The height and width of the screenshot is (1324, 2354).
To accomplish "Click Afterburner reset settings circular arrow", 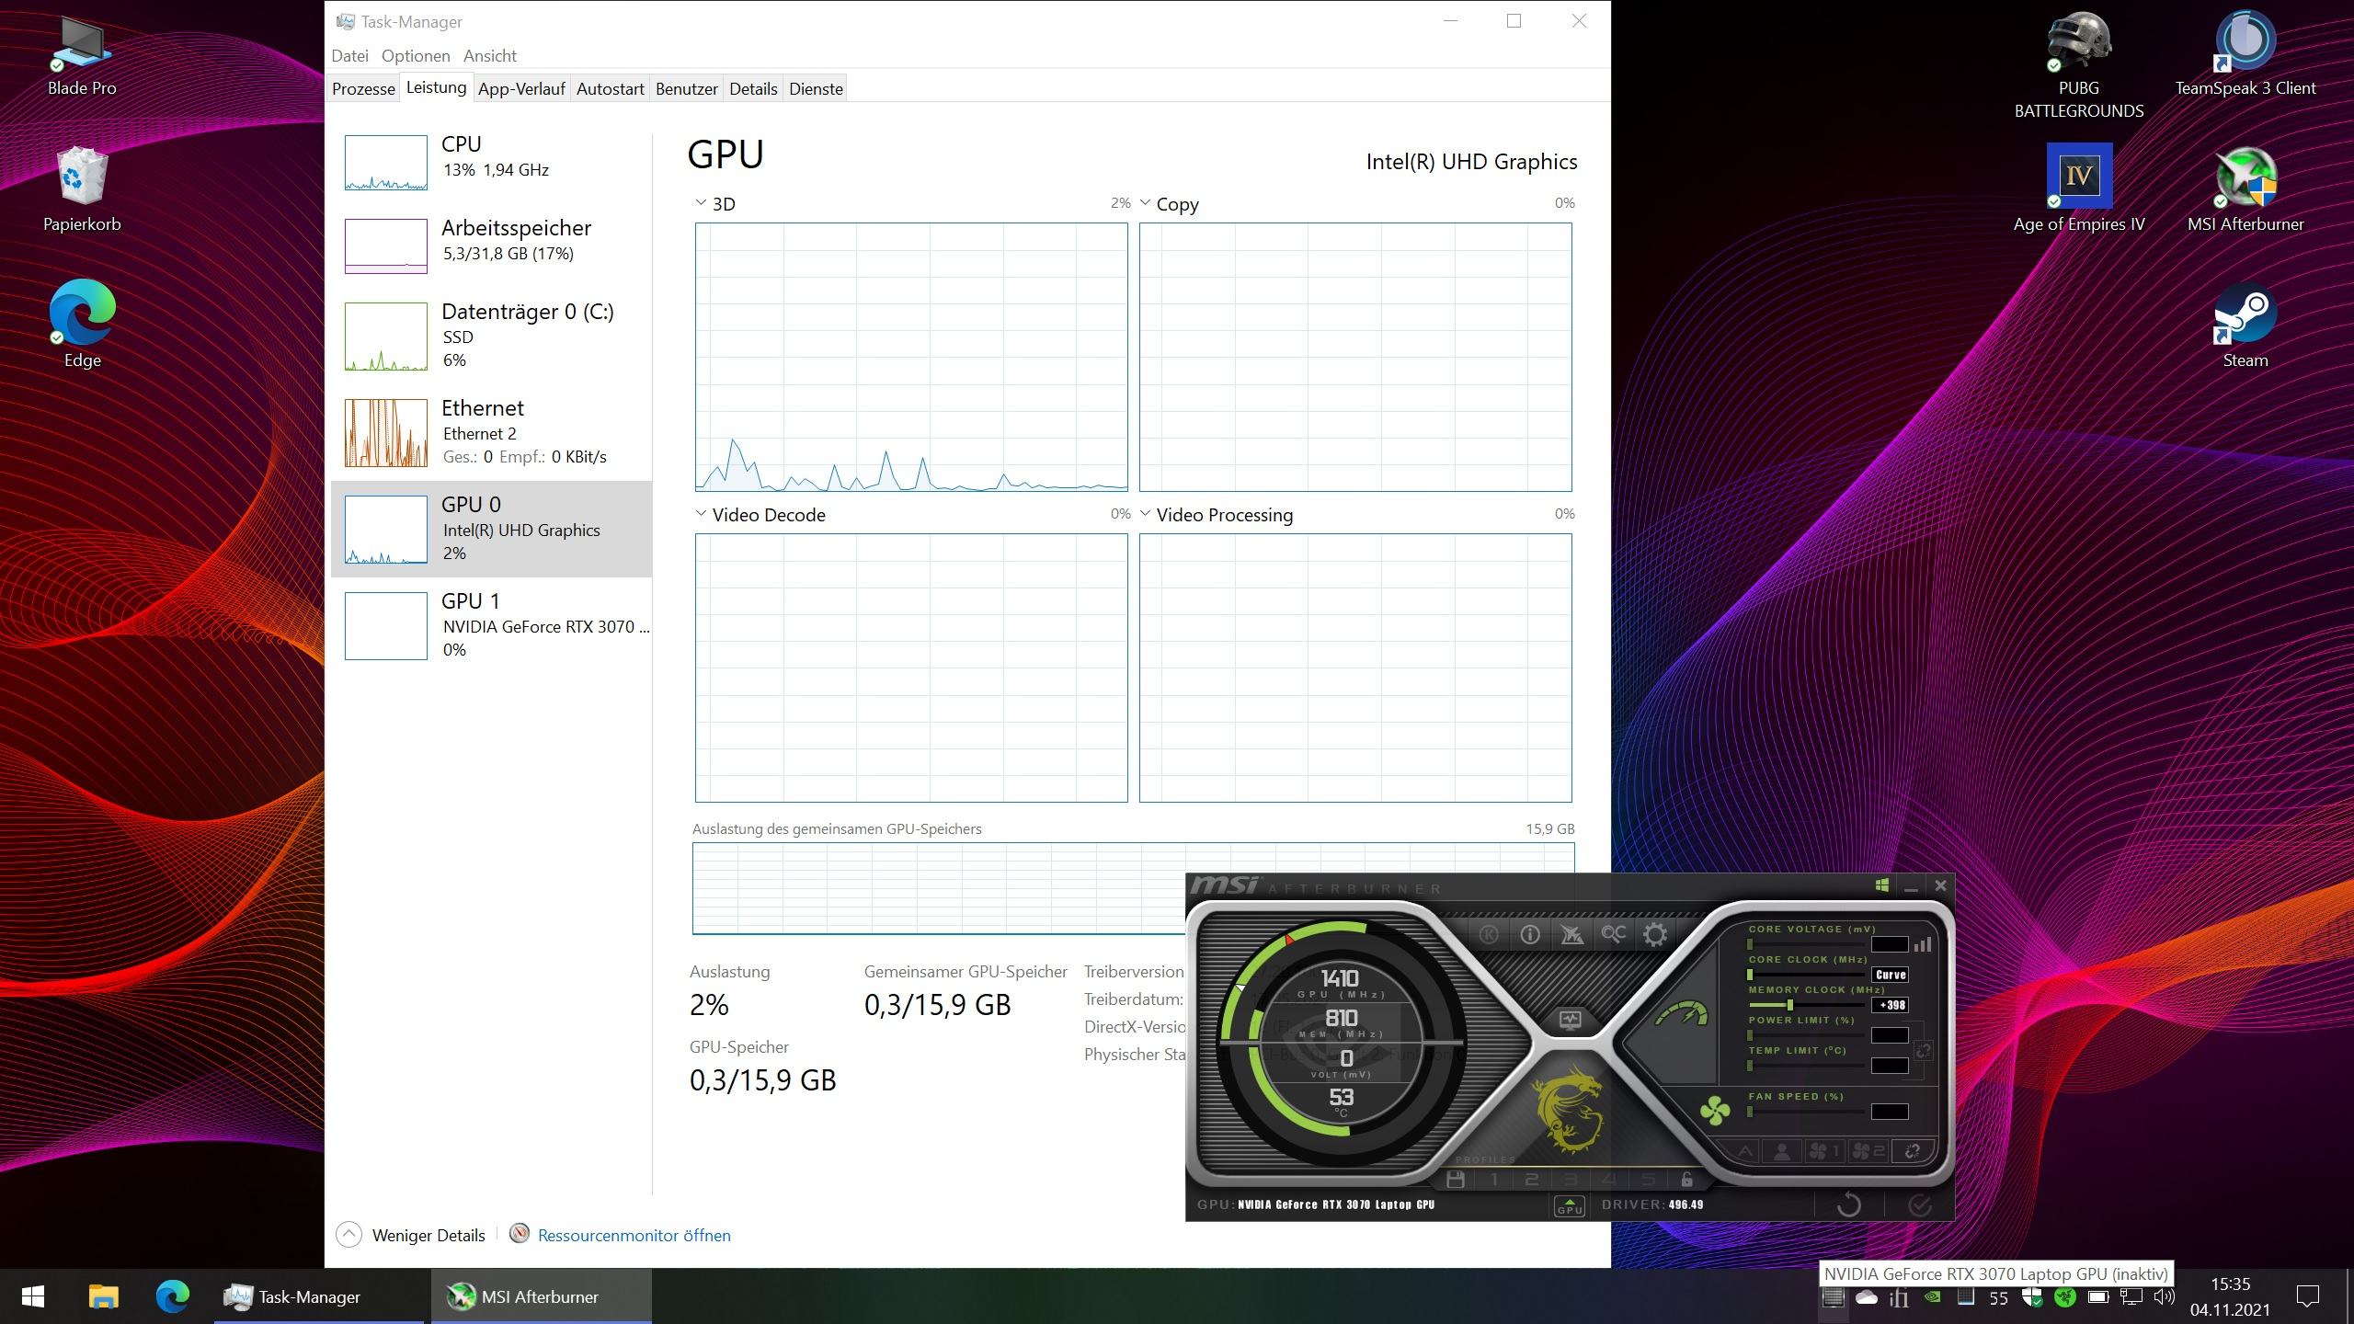I will click(1848, 1204).
